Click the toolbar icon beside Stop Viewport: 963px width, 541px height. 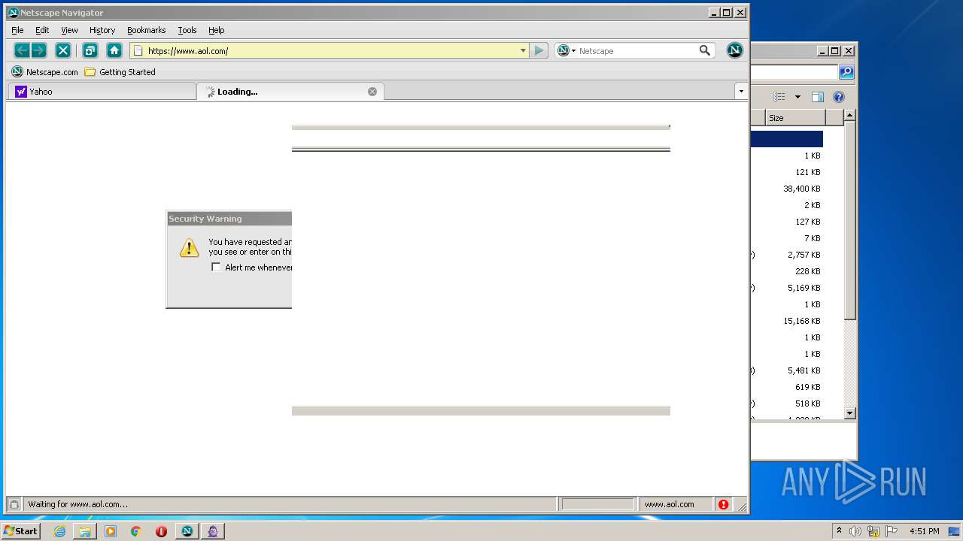click(x=90, y=50)
